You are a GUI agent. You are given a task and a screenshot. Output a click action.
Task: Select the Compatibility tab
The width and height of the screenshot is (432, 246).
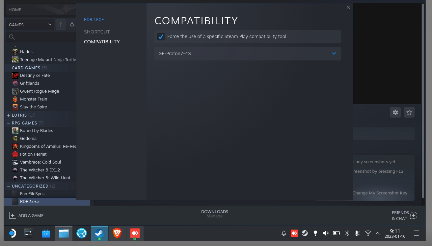click(102, 42)
